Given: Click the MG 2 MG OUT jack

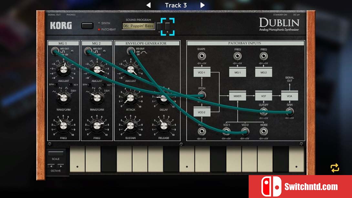Looking at the screenshot, I should (88, 51).
